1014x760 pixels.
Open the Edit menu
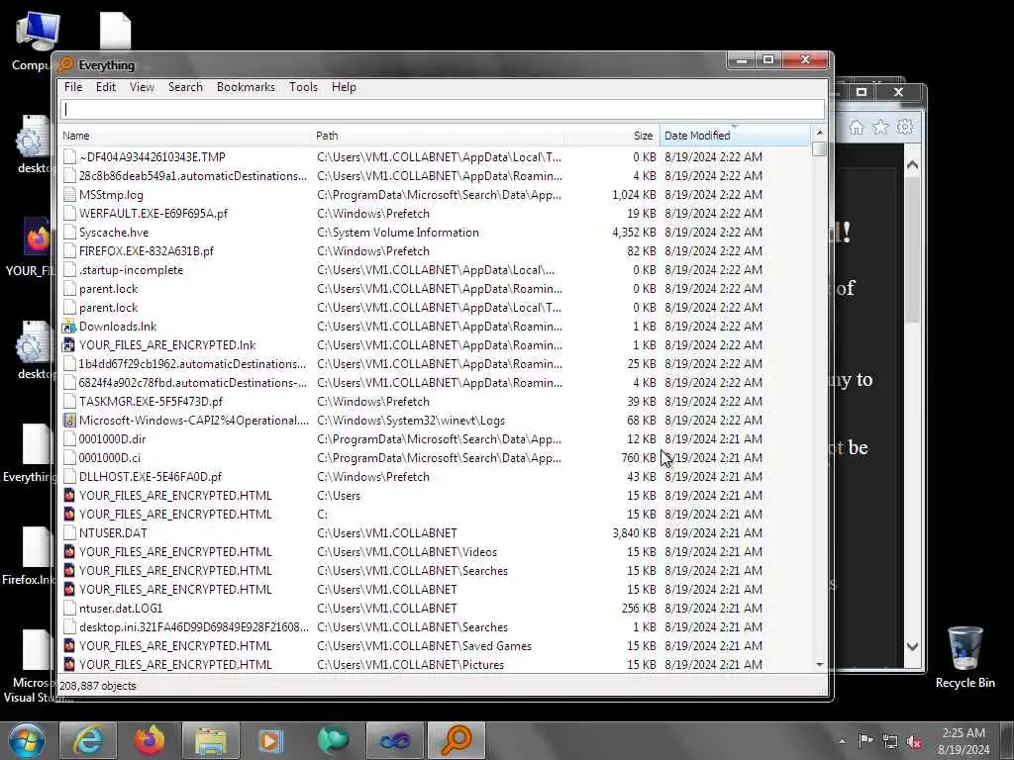(105, 87)
